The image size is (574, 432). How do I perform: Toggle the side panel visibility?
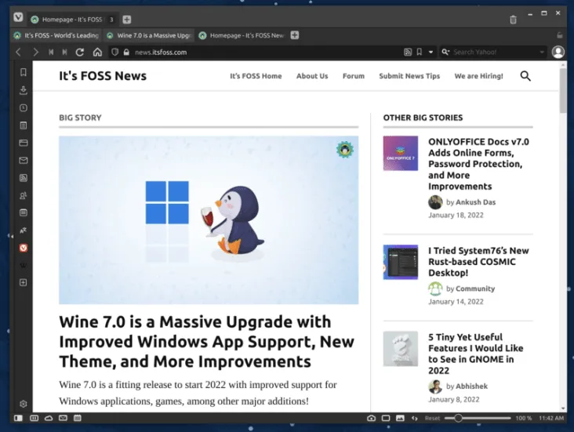20,419
